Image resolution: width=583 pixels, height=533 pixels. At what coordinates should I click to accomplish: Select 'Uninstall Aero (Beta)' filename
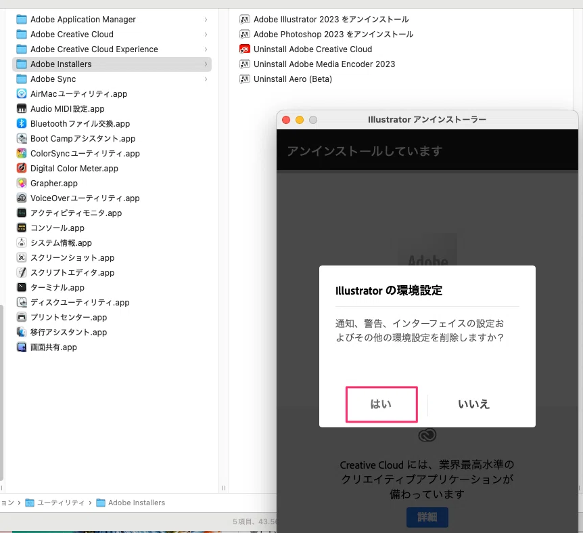click(293, 79)
